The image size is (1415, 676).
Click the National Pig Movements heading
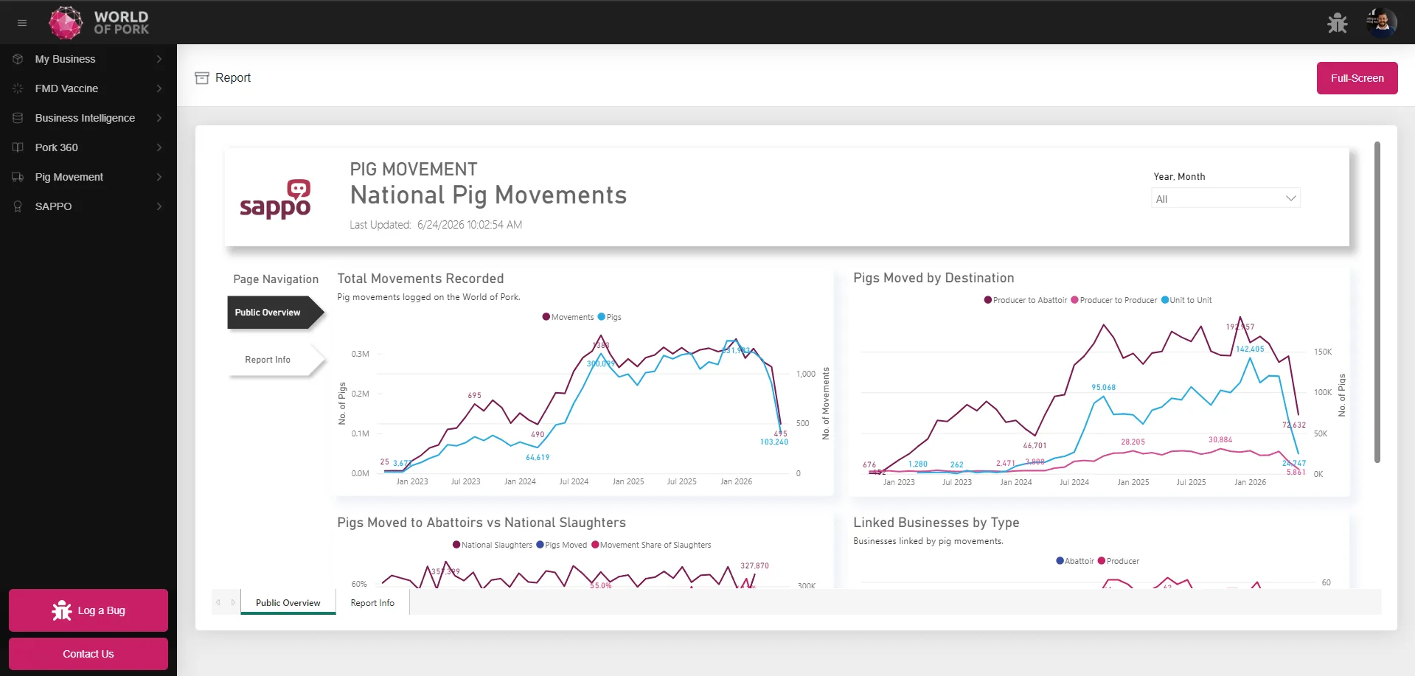pos(488,195)
